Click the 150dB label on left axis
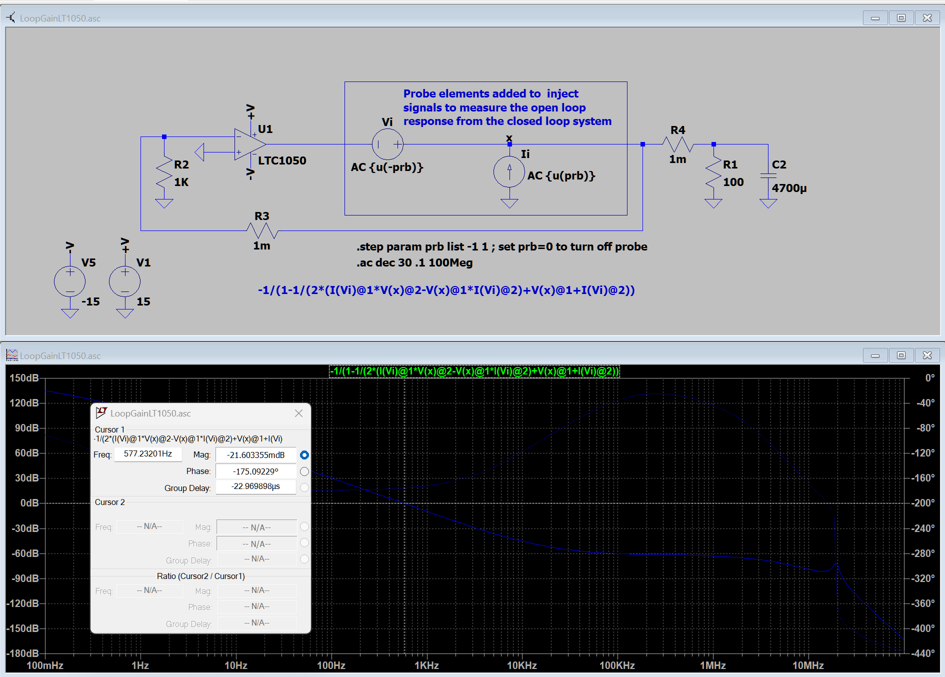 pyautogui.click(x=24, y=377)
